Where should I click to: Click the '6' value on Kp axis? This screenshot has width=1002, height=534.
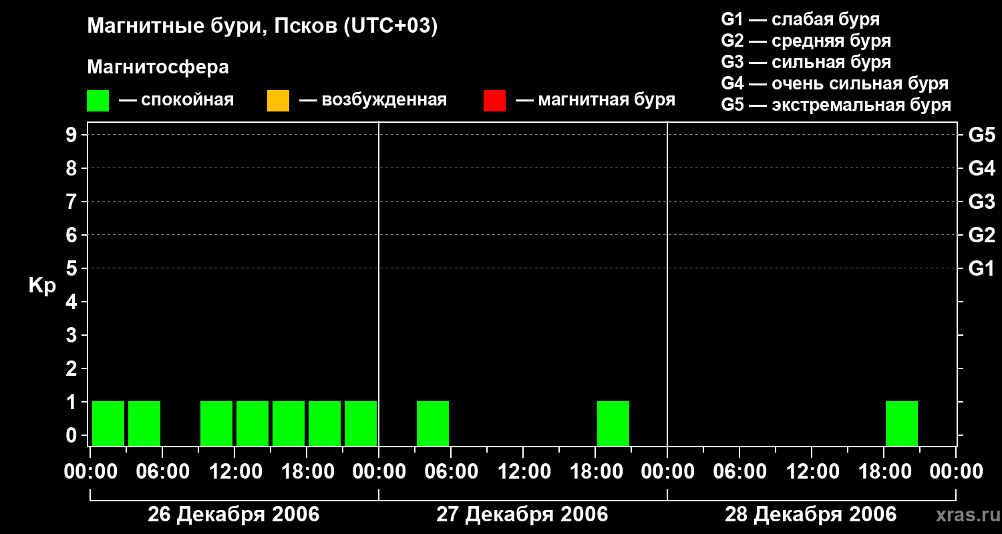[x=73, y=235]
